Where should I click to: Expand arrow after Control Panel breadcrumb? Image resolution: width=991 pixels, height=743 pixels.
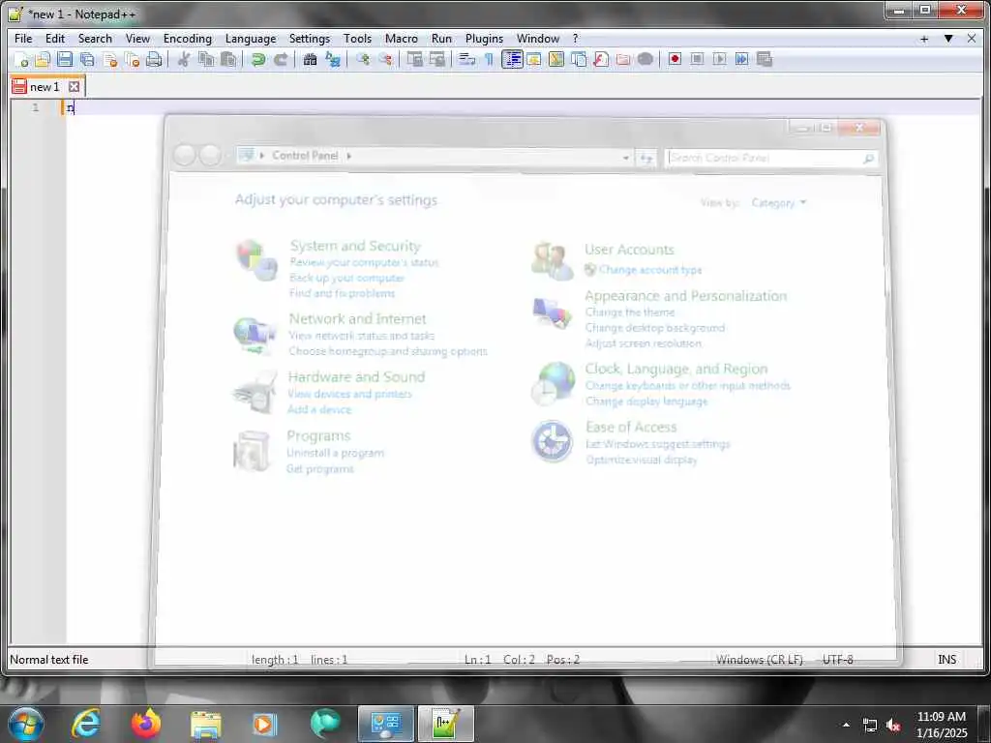point(348,156)
